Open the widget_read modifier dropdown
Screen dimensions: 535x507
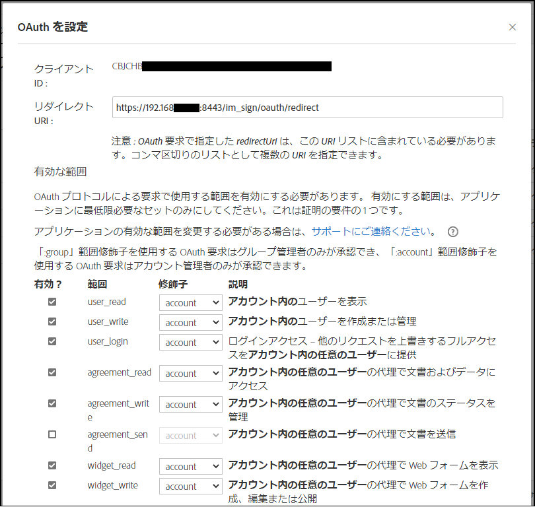190,465
